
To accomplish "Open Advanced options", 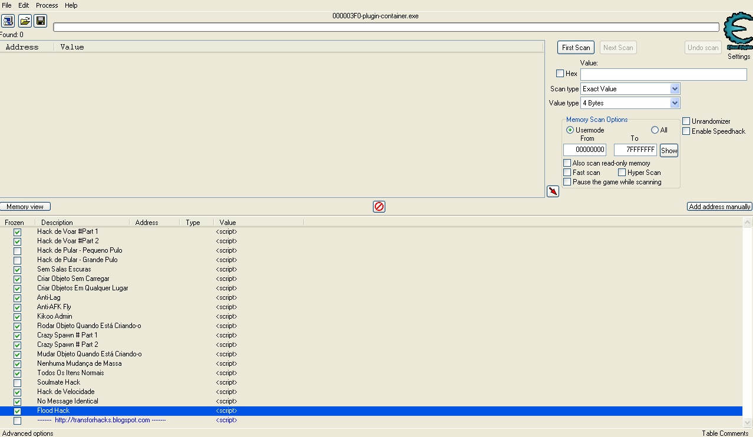I will (x=28, y=433).
